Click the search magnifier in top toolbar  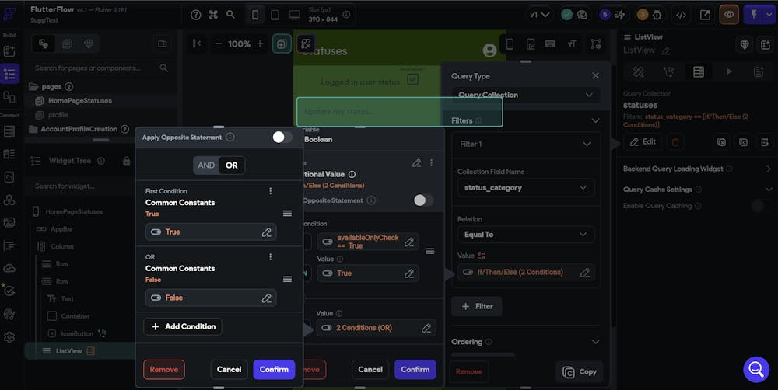pyautogui.click(x=231, y=15)
